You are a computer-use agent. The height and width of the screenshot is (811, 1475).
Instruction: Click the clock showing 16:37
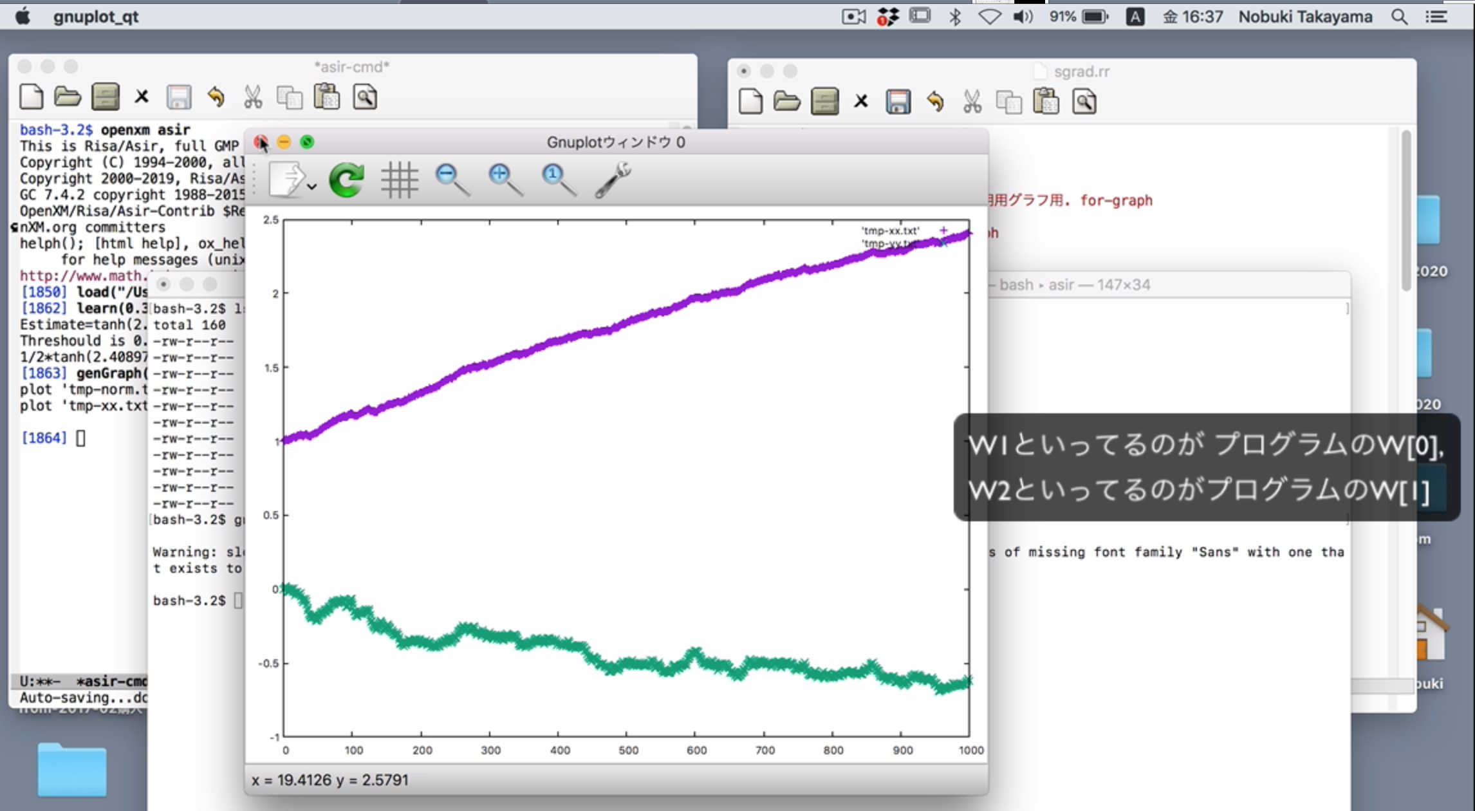click(1192, 17)
